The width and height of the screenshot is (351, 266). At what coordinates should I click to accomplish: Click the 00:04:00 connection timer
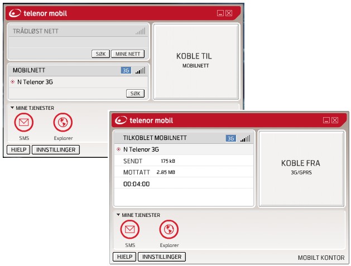[x=136, y=184]
